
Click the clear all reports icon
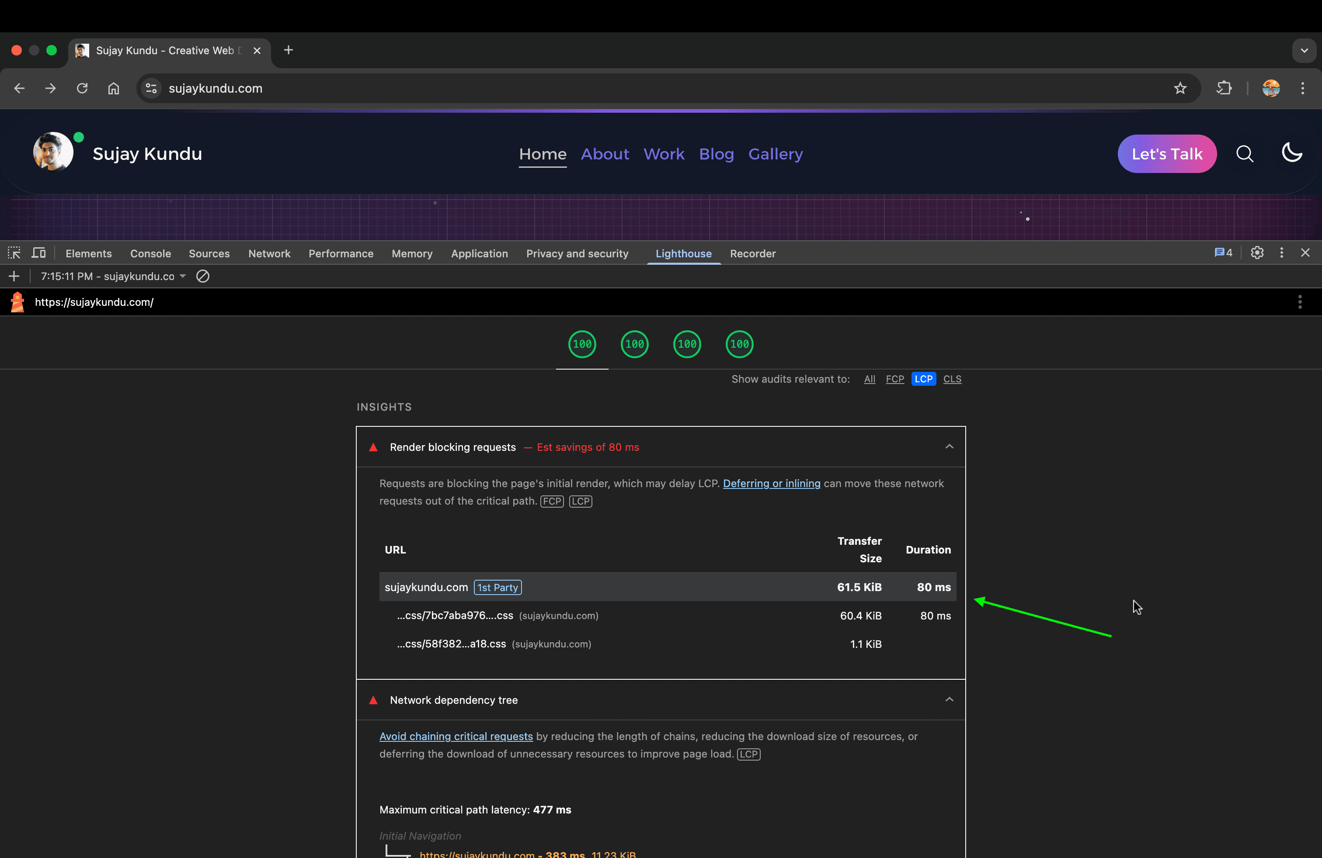tap(203, 277)
